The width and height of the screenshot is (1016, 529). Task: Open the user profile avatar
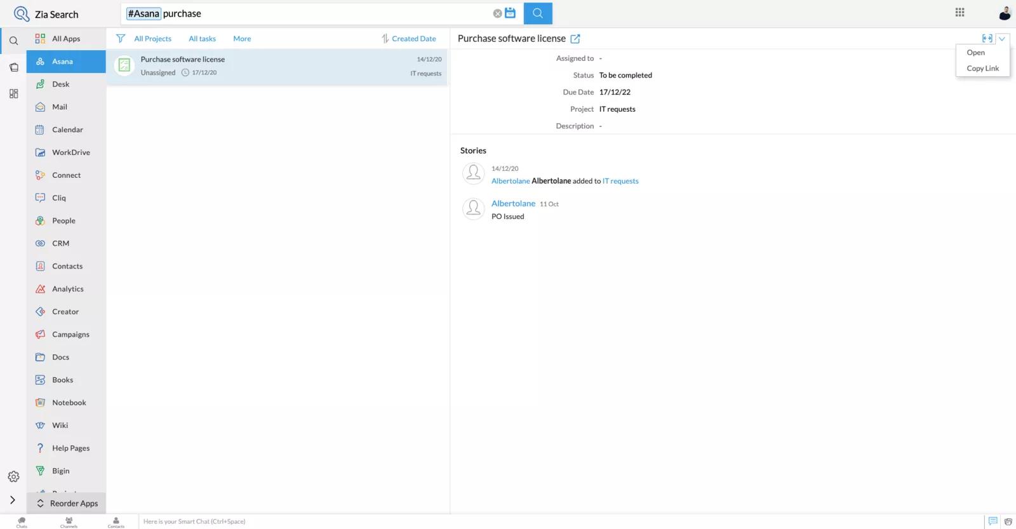(x=1005, y=13)
